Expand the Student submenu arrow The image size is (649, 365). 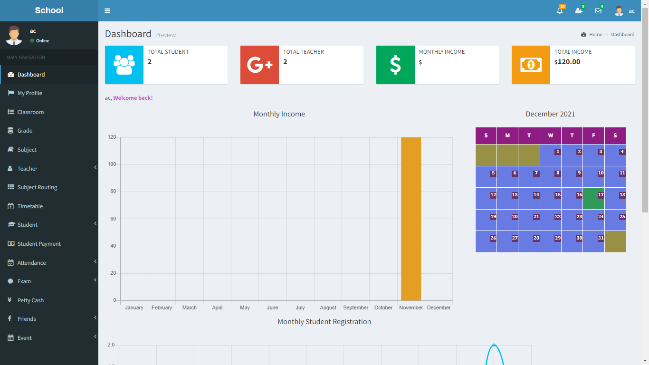(x=95, y=223)
